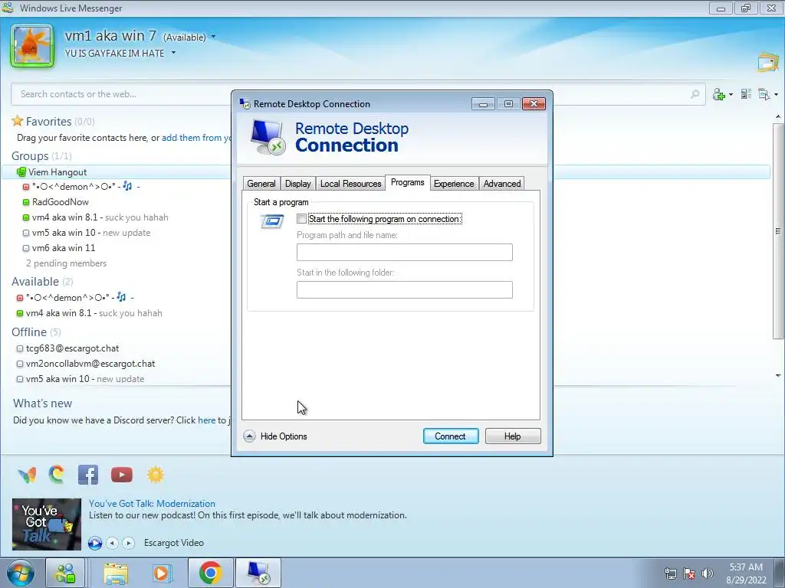
Task: Select the Viem Hangout group
Action: click(x=57, y=172)
